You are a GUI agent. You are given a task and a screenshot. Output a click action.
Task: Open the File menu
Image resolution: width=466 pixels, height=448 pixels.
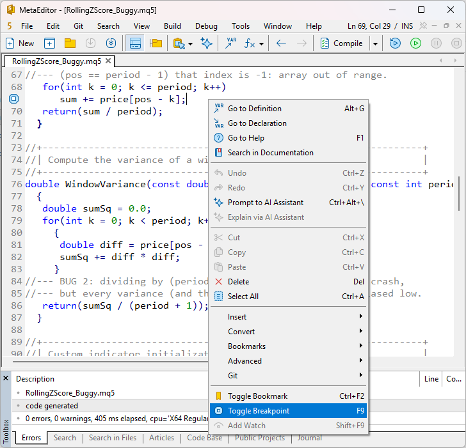[x=27, y=26]
